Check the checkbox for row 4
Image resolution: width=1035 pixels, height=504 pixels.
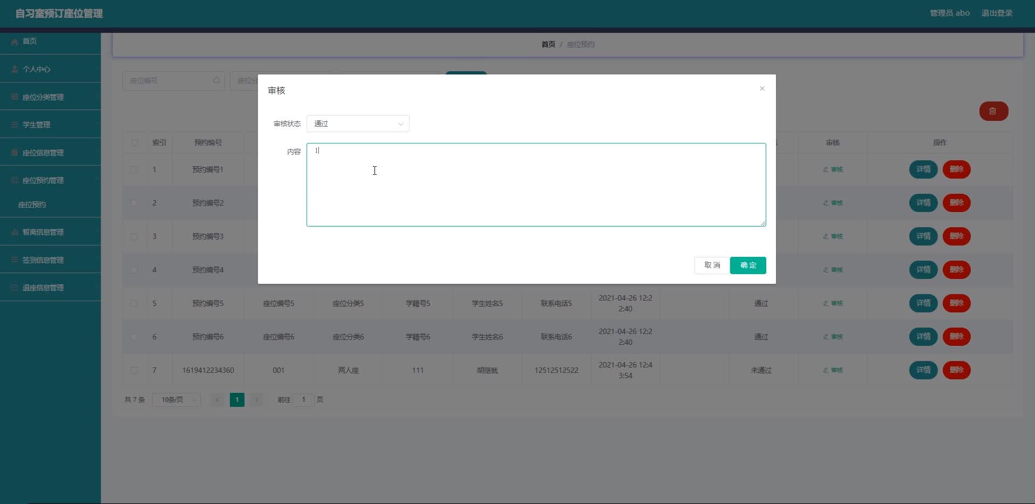(134, 270)
